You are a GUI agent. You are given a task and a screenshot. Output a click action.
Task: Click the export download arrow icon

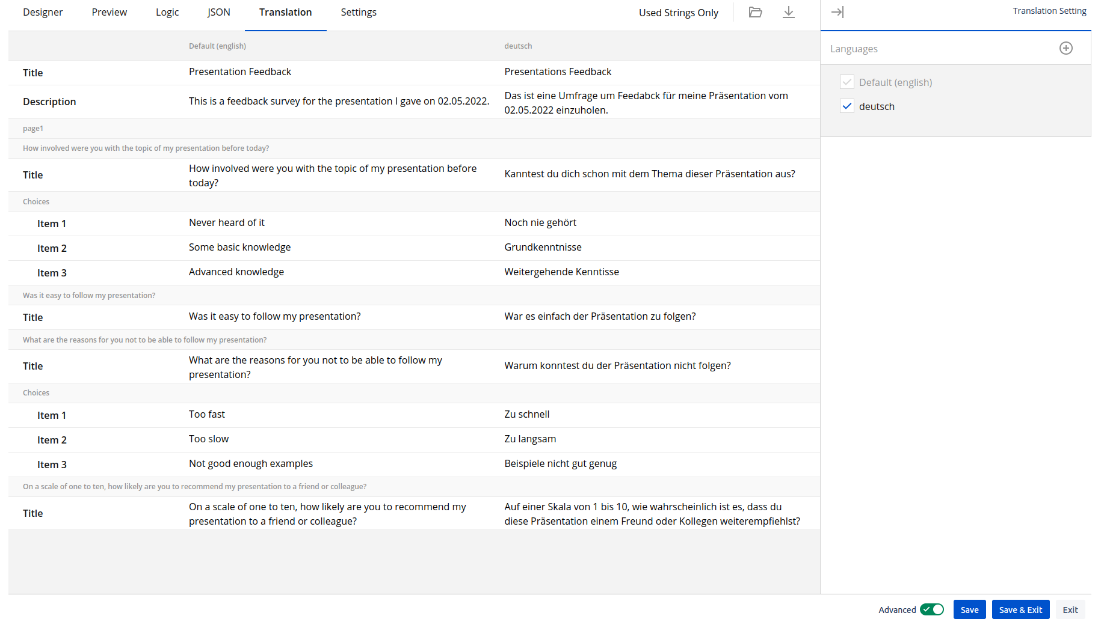click(788, 13)
